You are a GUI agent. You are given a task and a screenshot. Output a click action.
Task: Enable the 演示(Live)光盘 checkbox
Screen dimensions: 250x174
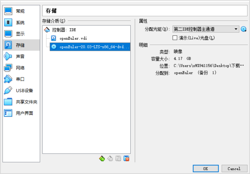click(175, 38)
